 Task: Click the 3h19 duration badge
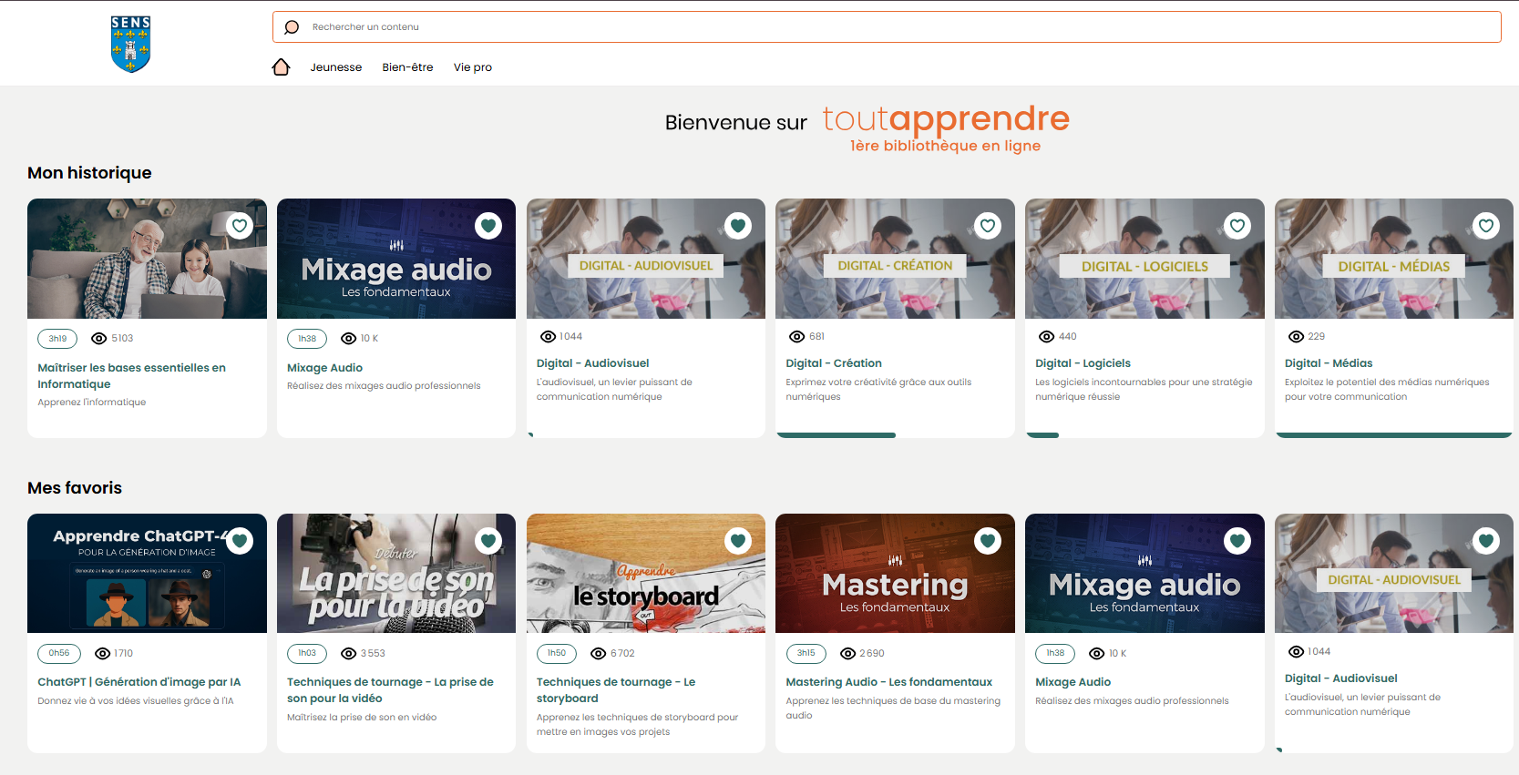pyautogui.click(x=58, y=339)
